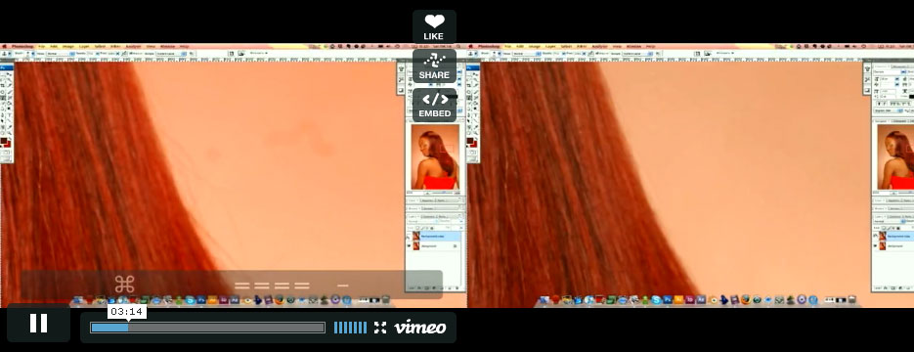Enter fullscreen with the expand-arrows icon
Screen dimensions: 914x352
380,328
